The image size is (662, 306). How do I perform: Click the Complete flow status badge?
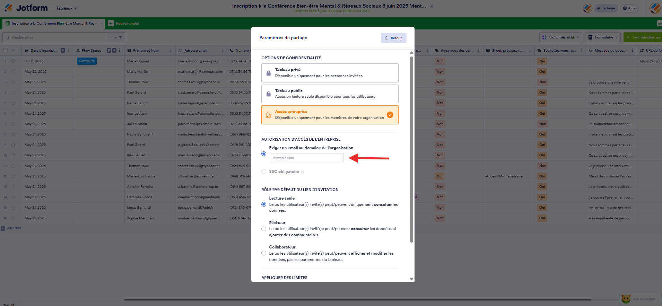point(87,61)
